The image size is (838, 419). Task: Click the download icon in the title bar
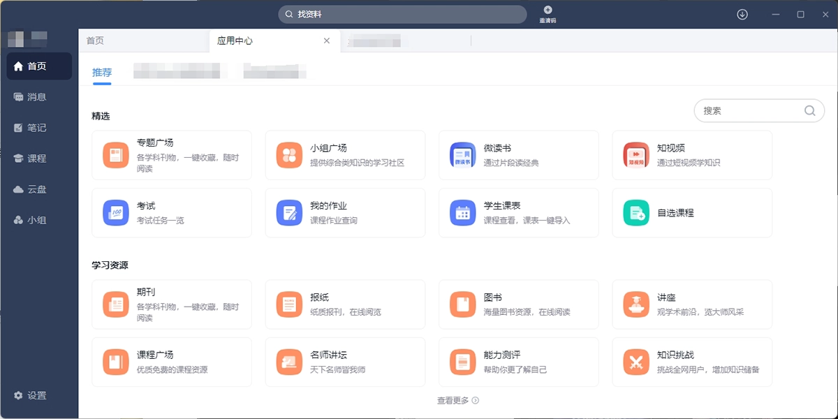pos(742,14)
